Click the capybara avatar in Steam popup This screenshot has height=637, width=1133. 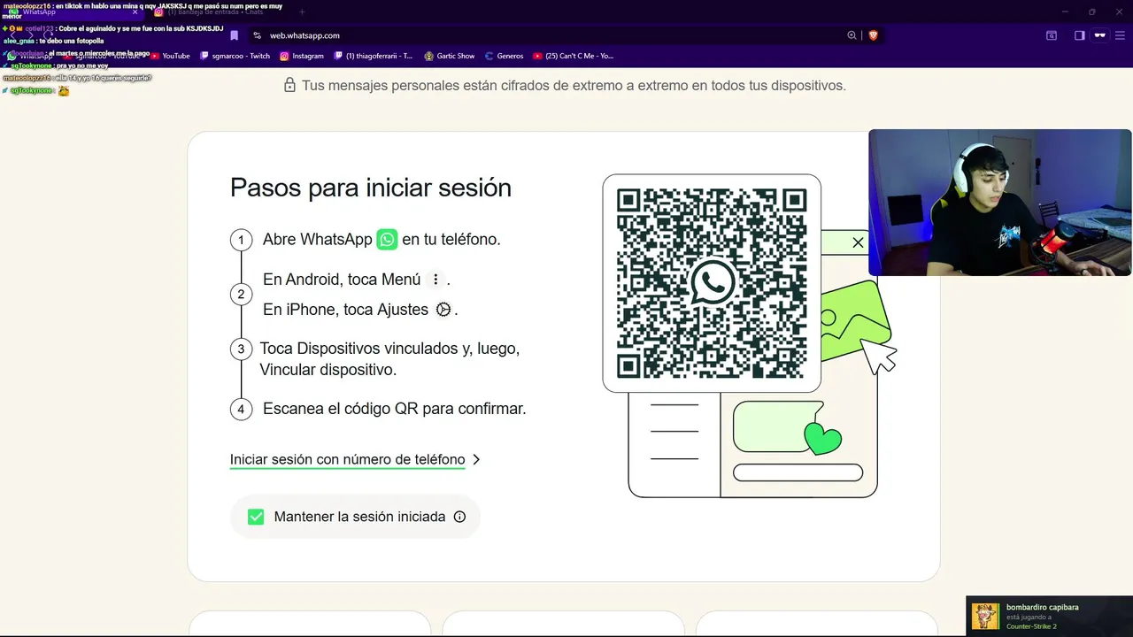click(x=985, y=616)
